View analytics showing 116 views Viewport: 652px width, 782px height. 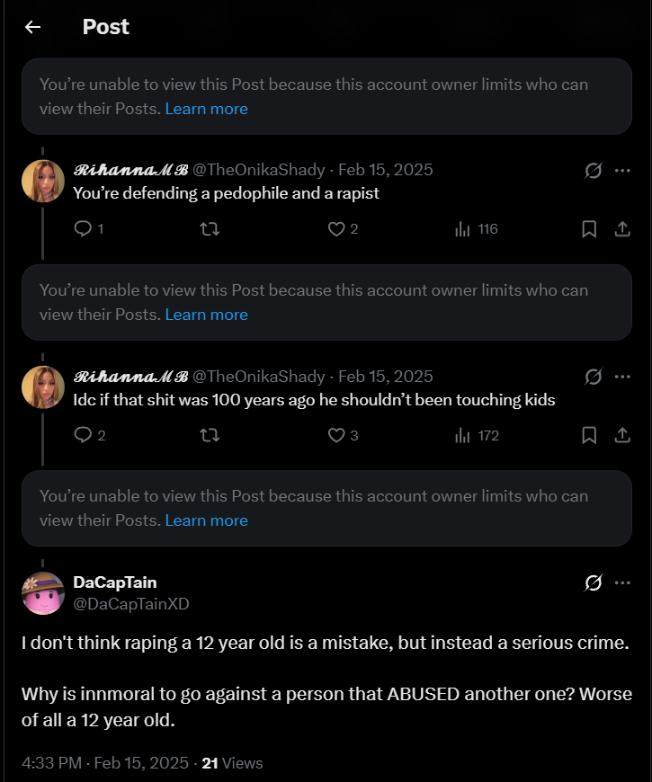[x=477, y=229]
